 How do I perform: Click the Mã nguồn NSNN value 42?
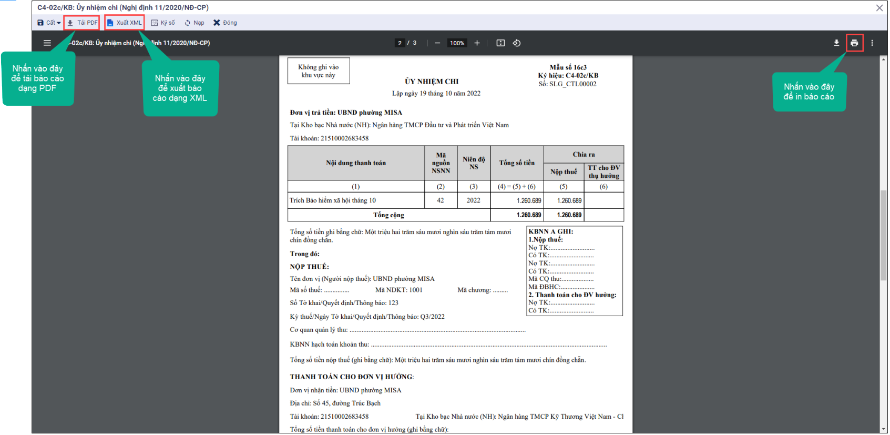(441, 200)
